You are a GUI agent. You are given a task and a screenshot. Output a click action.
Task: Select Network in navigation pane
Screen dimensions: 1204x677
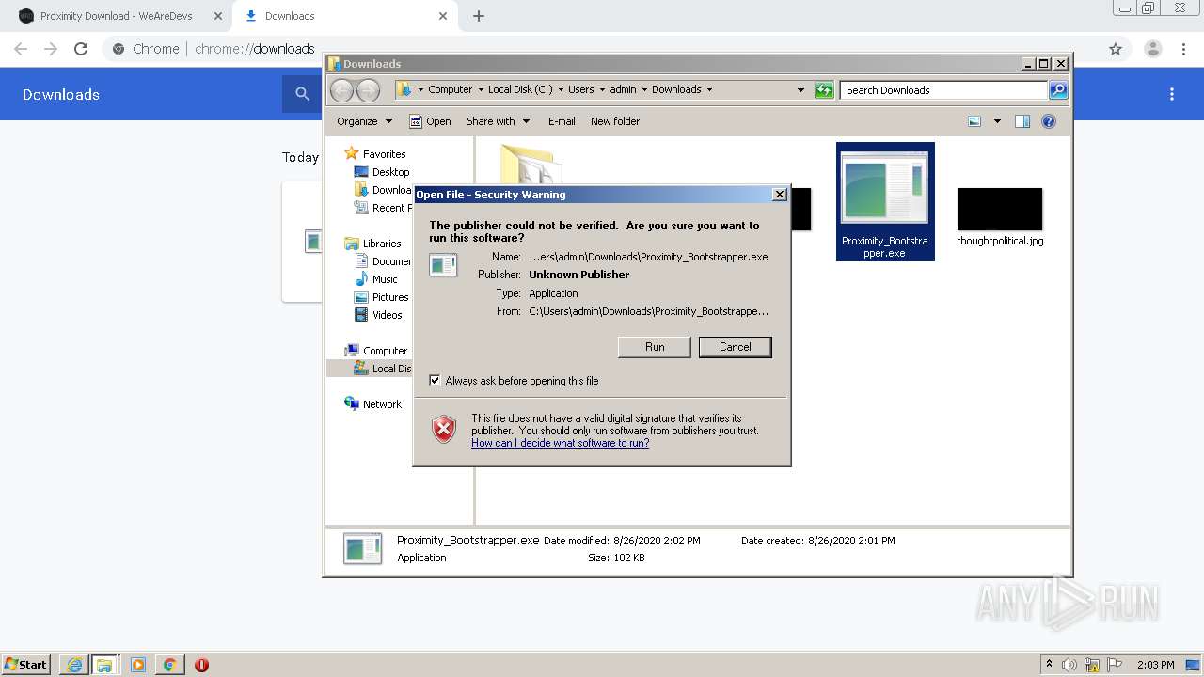coord(372,404)
